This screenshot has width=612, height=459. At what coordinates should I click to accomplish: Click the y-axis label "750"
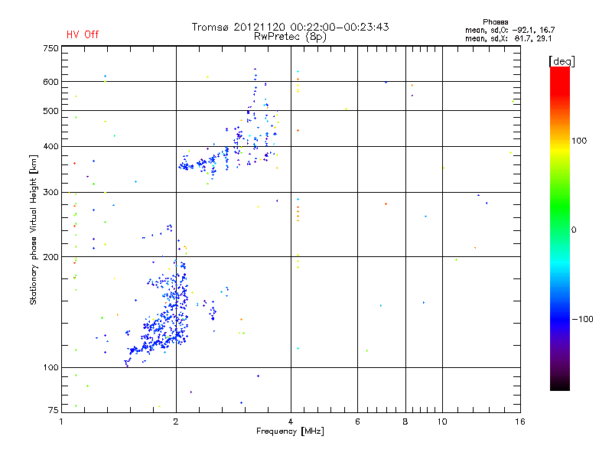(x=50, y=48)
